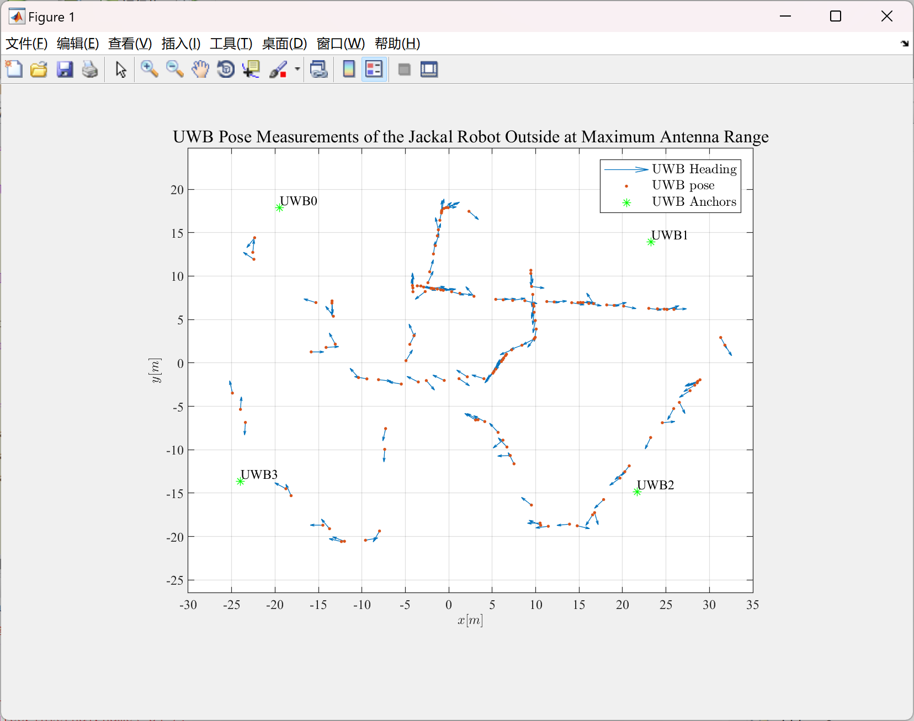
Task: Click the x[m] axis label
Action: (x=470, y=620)
